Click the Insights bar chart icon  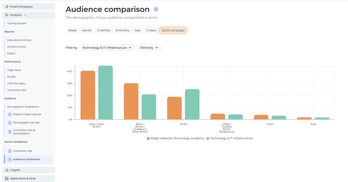coord(7,170)
